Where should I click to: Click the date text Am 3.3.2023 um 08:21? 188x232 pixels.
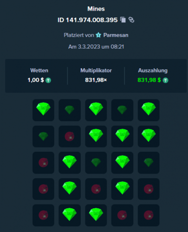click(96, 47)
